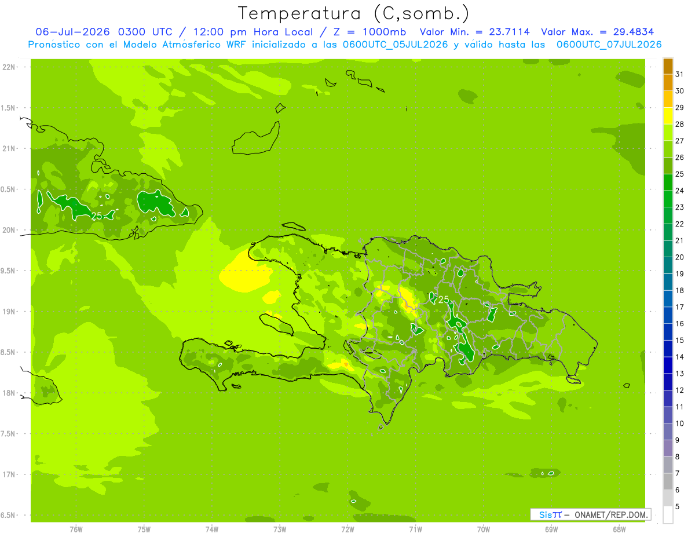Screen dimensions: 695x537
Task: Click the "Sisπ – ONAMET/REP.DOM." credit box
Action: [591, 514]
